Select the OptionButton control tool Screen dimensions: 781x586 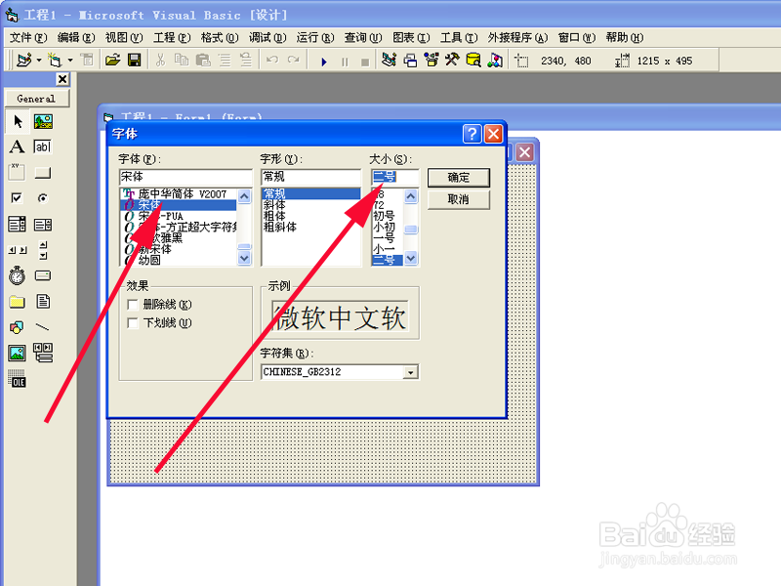(43, 198)
